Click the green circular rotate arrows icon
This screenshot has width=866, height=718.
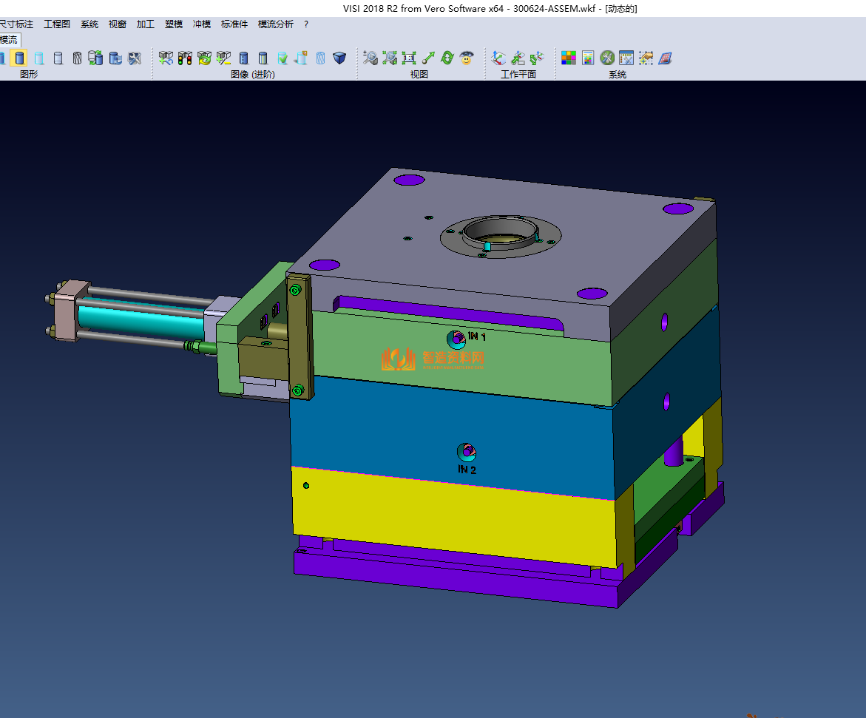click(x=447, y=58)
